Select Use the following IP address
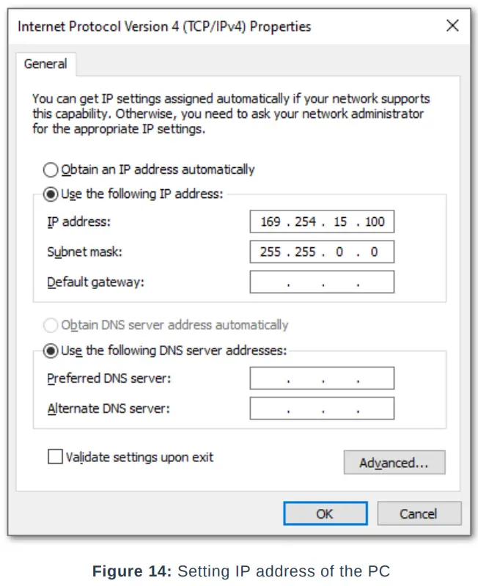 pyautogui.click(x=51, y=194)
